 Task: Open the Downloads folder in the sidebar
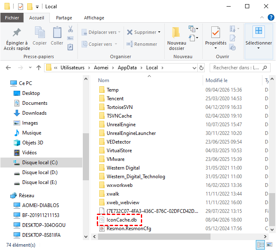click(34, 113)
